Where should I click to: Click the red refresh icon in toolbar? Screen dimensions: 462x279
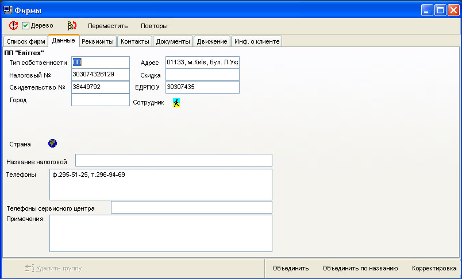tap(13, 26)
